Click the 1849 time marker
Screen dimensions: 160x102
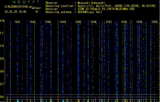coord(139,22)
